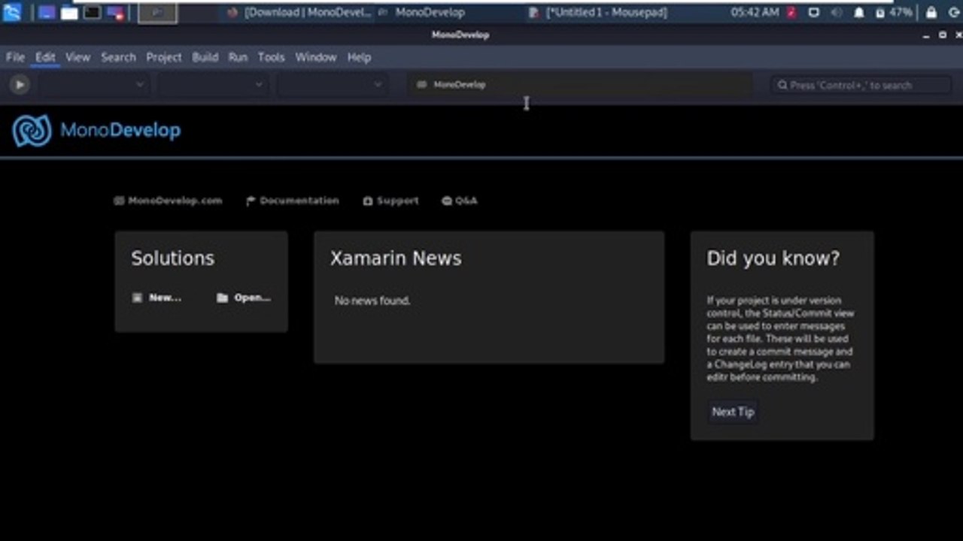The width and height of the screenshot is (963, 541).
Task: Click the "Did you know?" heading
Action: pos(773,258)
